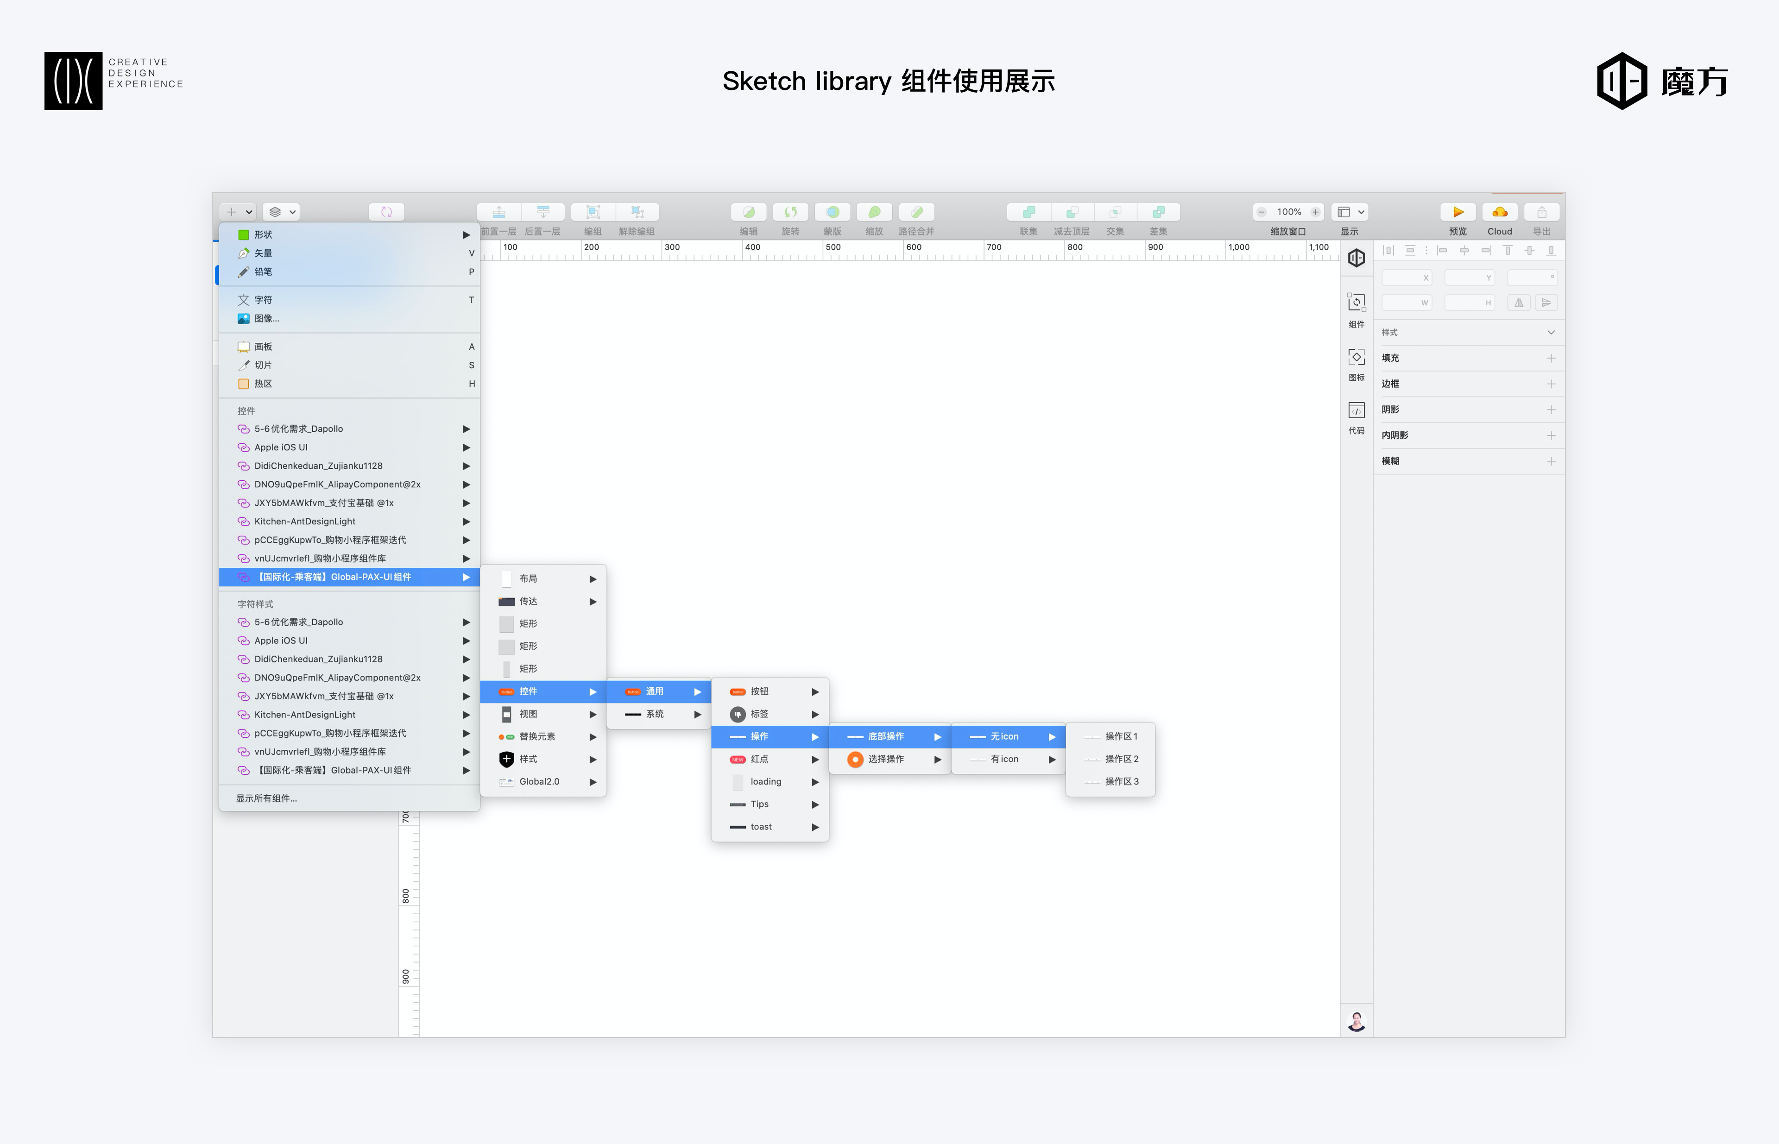Screen dimensions: 1779x1144
Task: Open the 显示 view options dropdown
Action: pos(1350,213)
